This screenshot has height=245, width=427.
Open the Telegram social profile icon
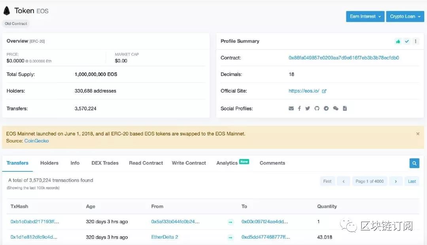click(x=326, y=108)
